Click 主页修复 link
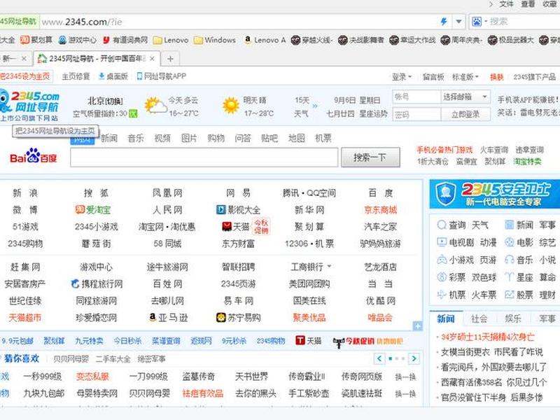This screenshot has width=560, height=420. (x=76, y=76)
